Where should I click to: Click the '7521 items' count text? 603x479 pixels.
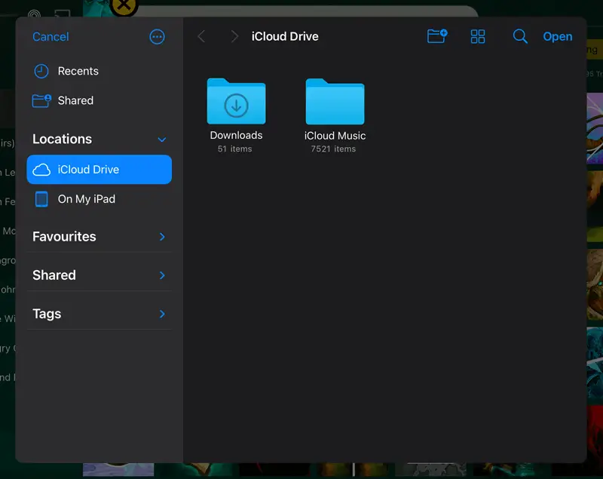(x=333, y=149)
